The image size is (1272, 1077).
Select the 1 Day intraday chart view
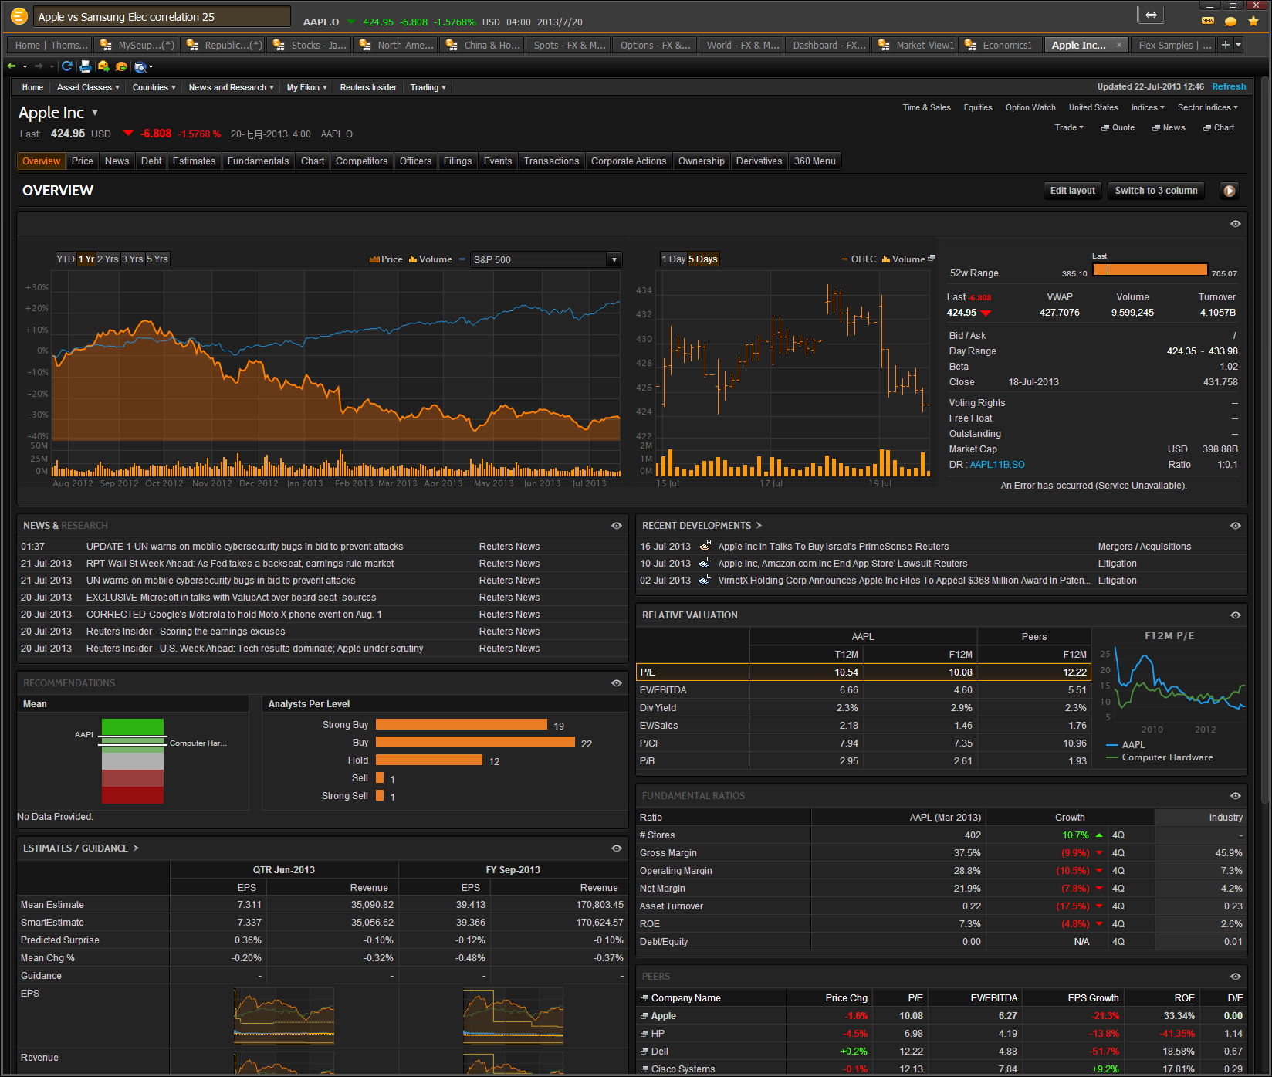673,259
